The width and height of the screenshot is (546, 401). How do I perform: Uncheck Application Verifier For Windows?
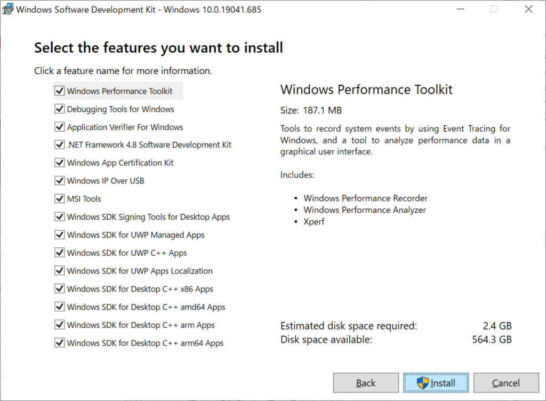click(x=59, y=126)
